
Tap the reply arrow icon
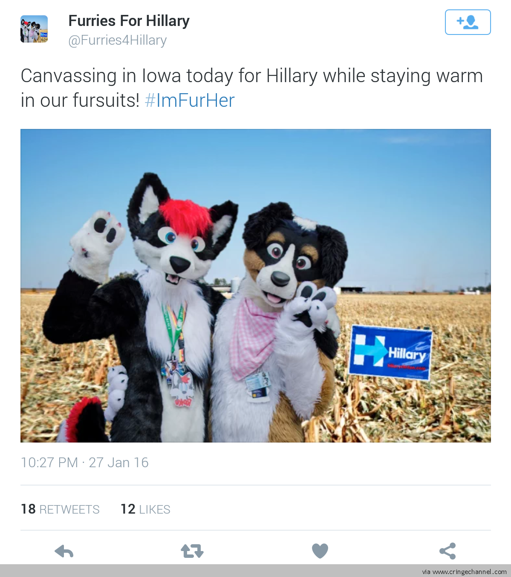64,551
